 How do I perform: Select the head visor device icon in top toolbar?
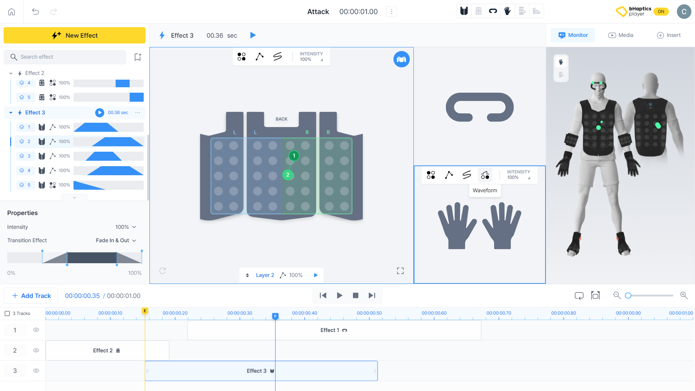[x=493, y=11]
